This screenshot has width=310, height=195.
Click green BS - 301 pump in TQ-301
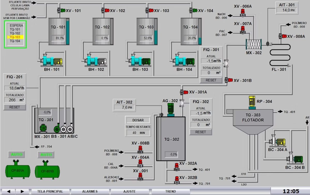pos(57,129)
